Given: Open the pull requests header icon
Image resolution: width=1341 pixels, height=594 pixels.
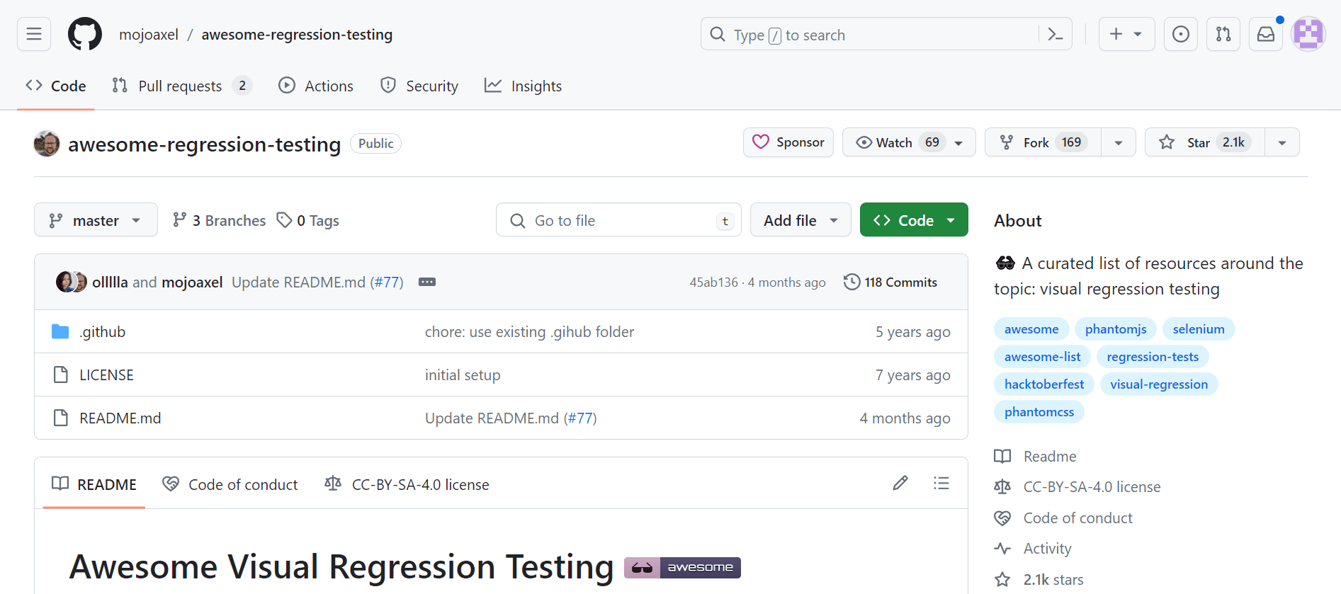Looking at the screenshot, I should 1223,34.
